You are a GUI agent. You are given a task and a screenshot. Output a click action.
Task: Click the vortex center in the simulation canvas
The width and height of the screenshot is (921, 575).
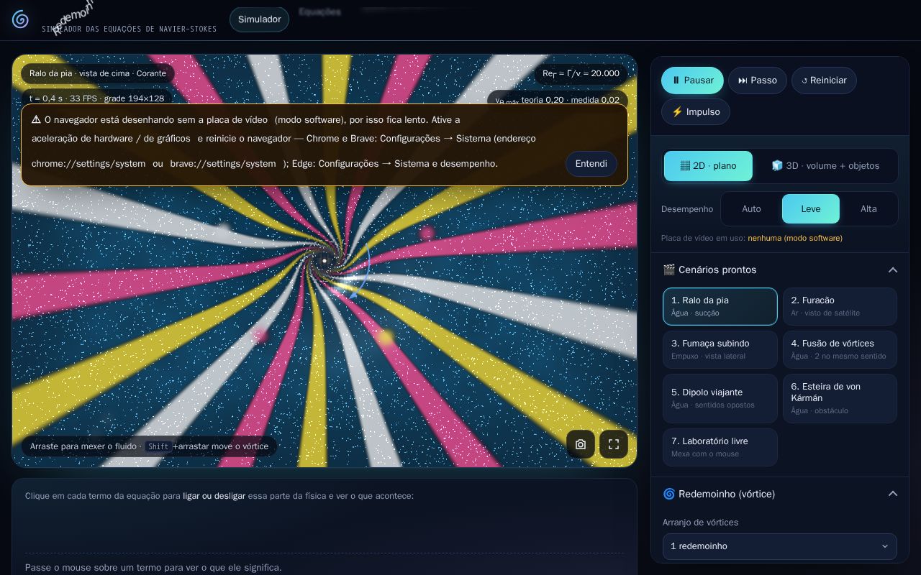(x=325, y=261)
